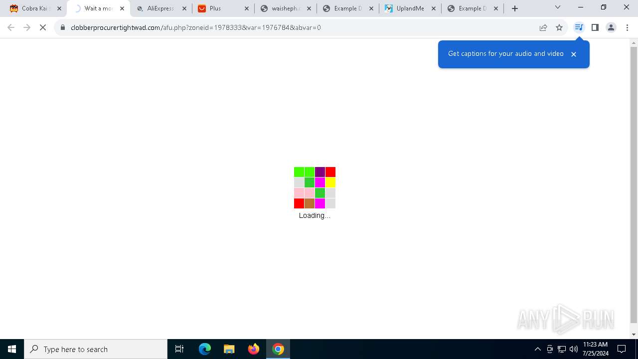Screen dimensions: 638x359
Task: Click the 'Get captions for your audio' text
Action: pyautogui.click(x=506, y=54)
